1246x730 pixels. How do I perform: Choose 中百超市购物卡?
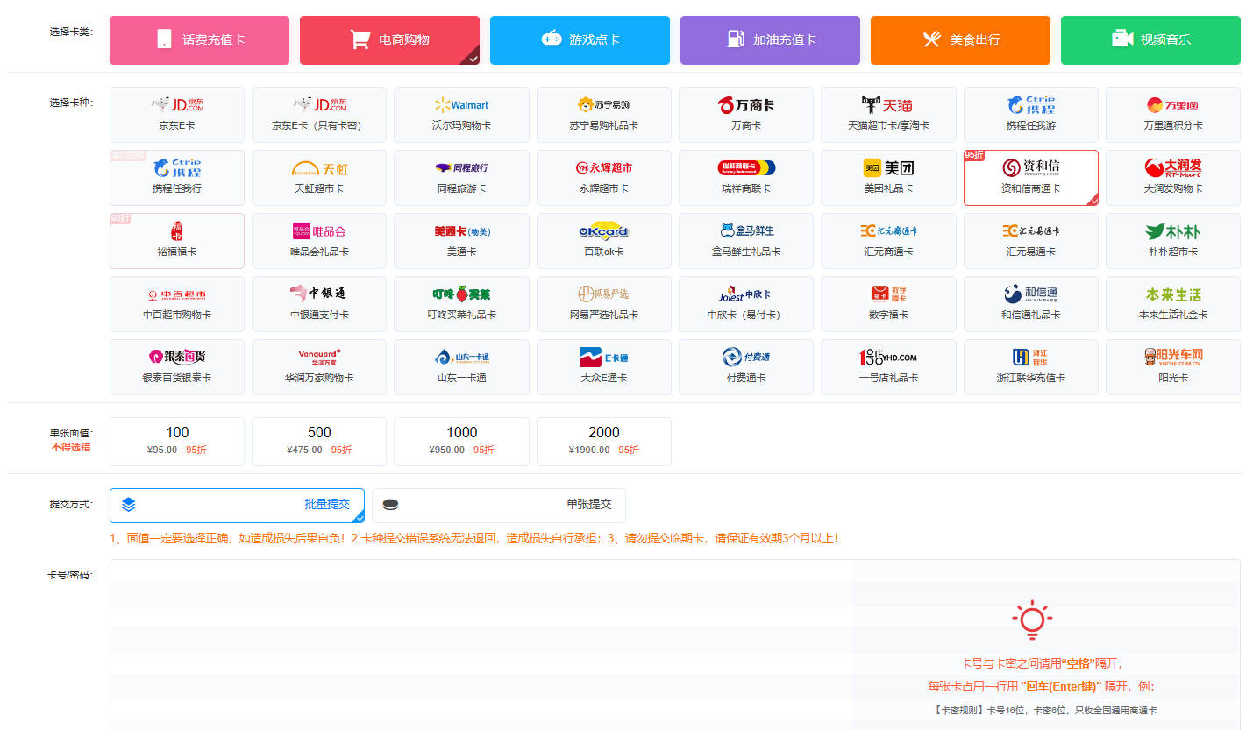click(x=177, y=304)
